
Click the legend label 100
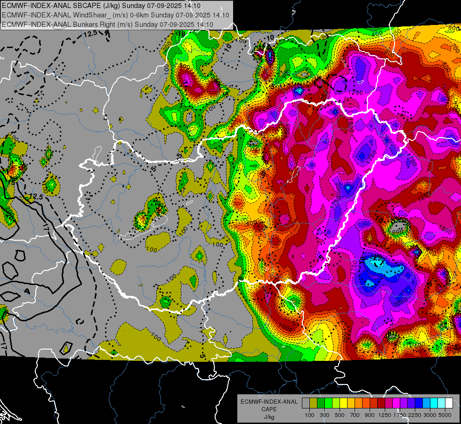tap(309, 415)
